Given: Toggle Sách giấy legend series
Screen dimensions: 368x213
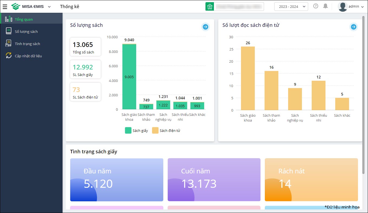Looking at the screenshot, I should (x=136, y=131).
